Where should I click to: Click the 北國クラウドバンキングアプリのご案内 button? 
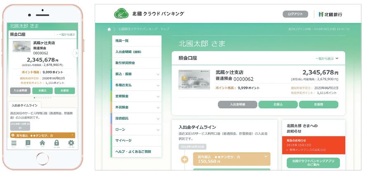tap(313, 162)
